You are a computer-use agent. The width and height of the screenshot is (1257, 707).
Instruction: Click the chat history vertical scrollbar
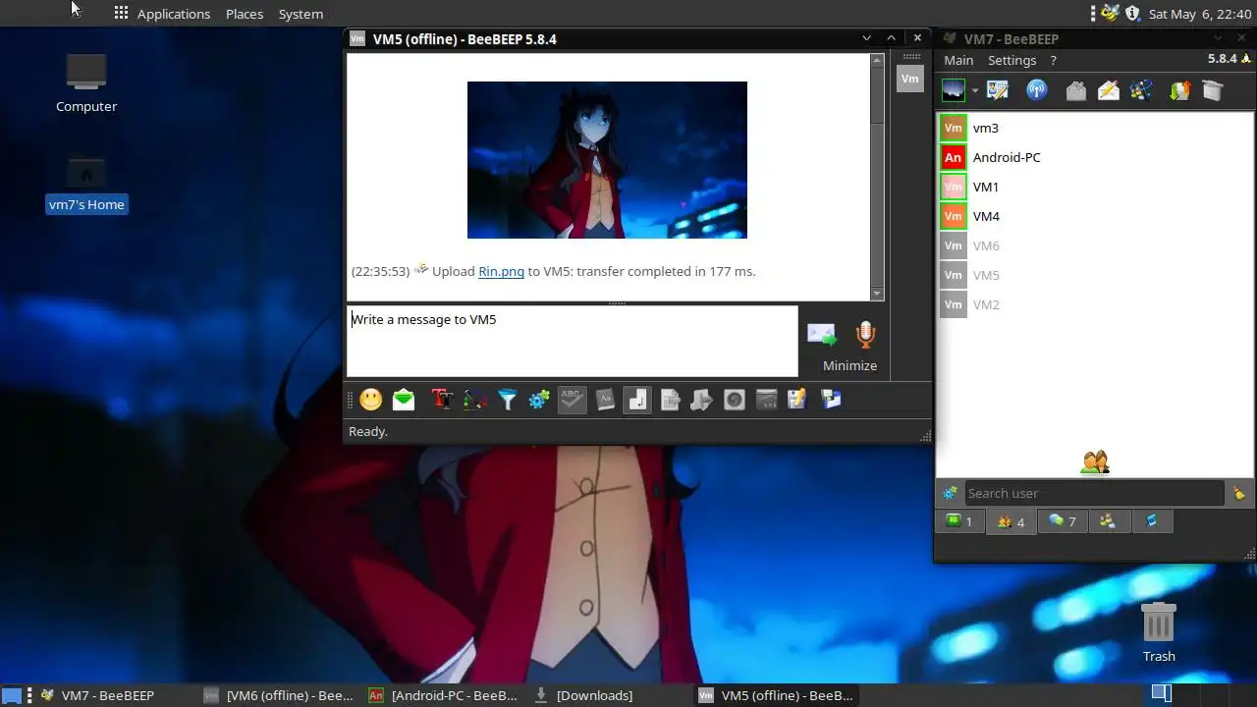pyautogui.click(x=878, y=177)
